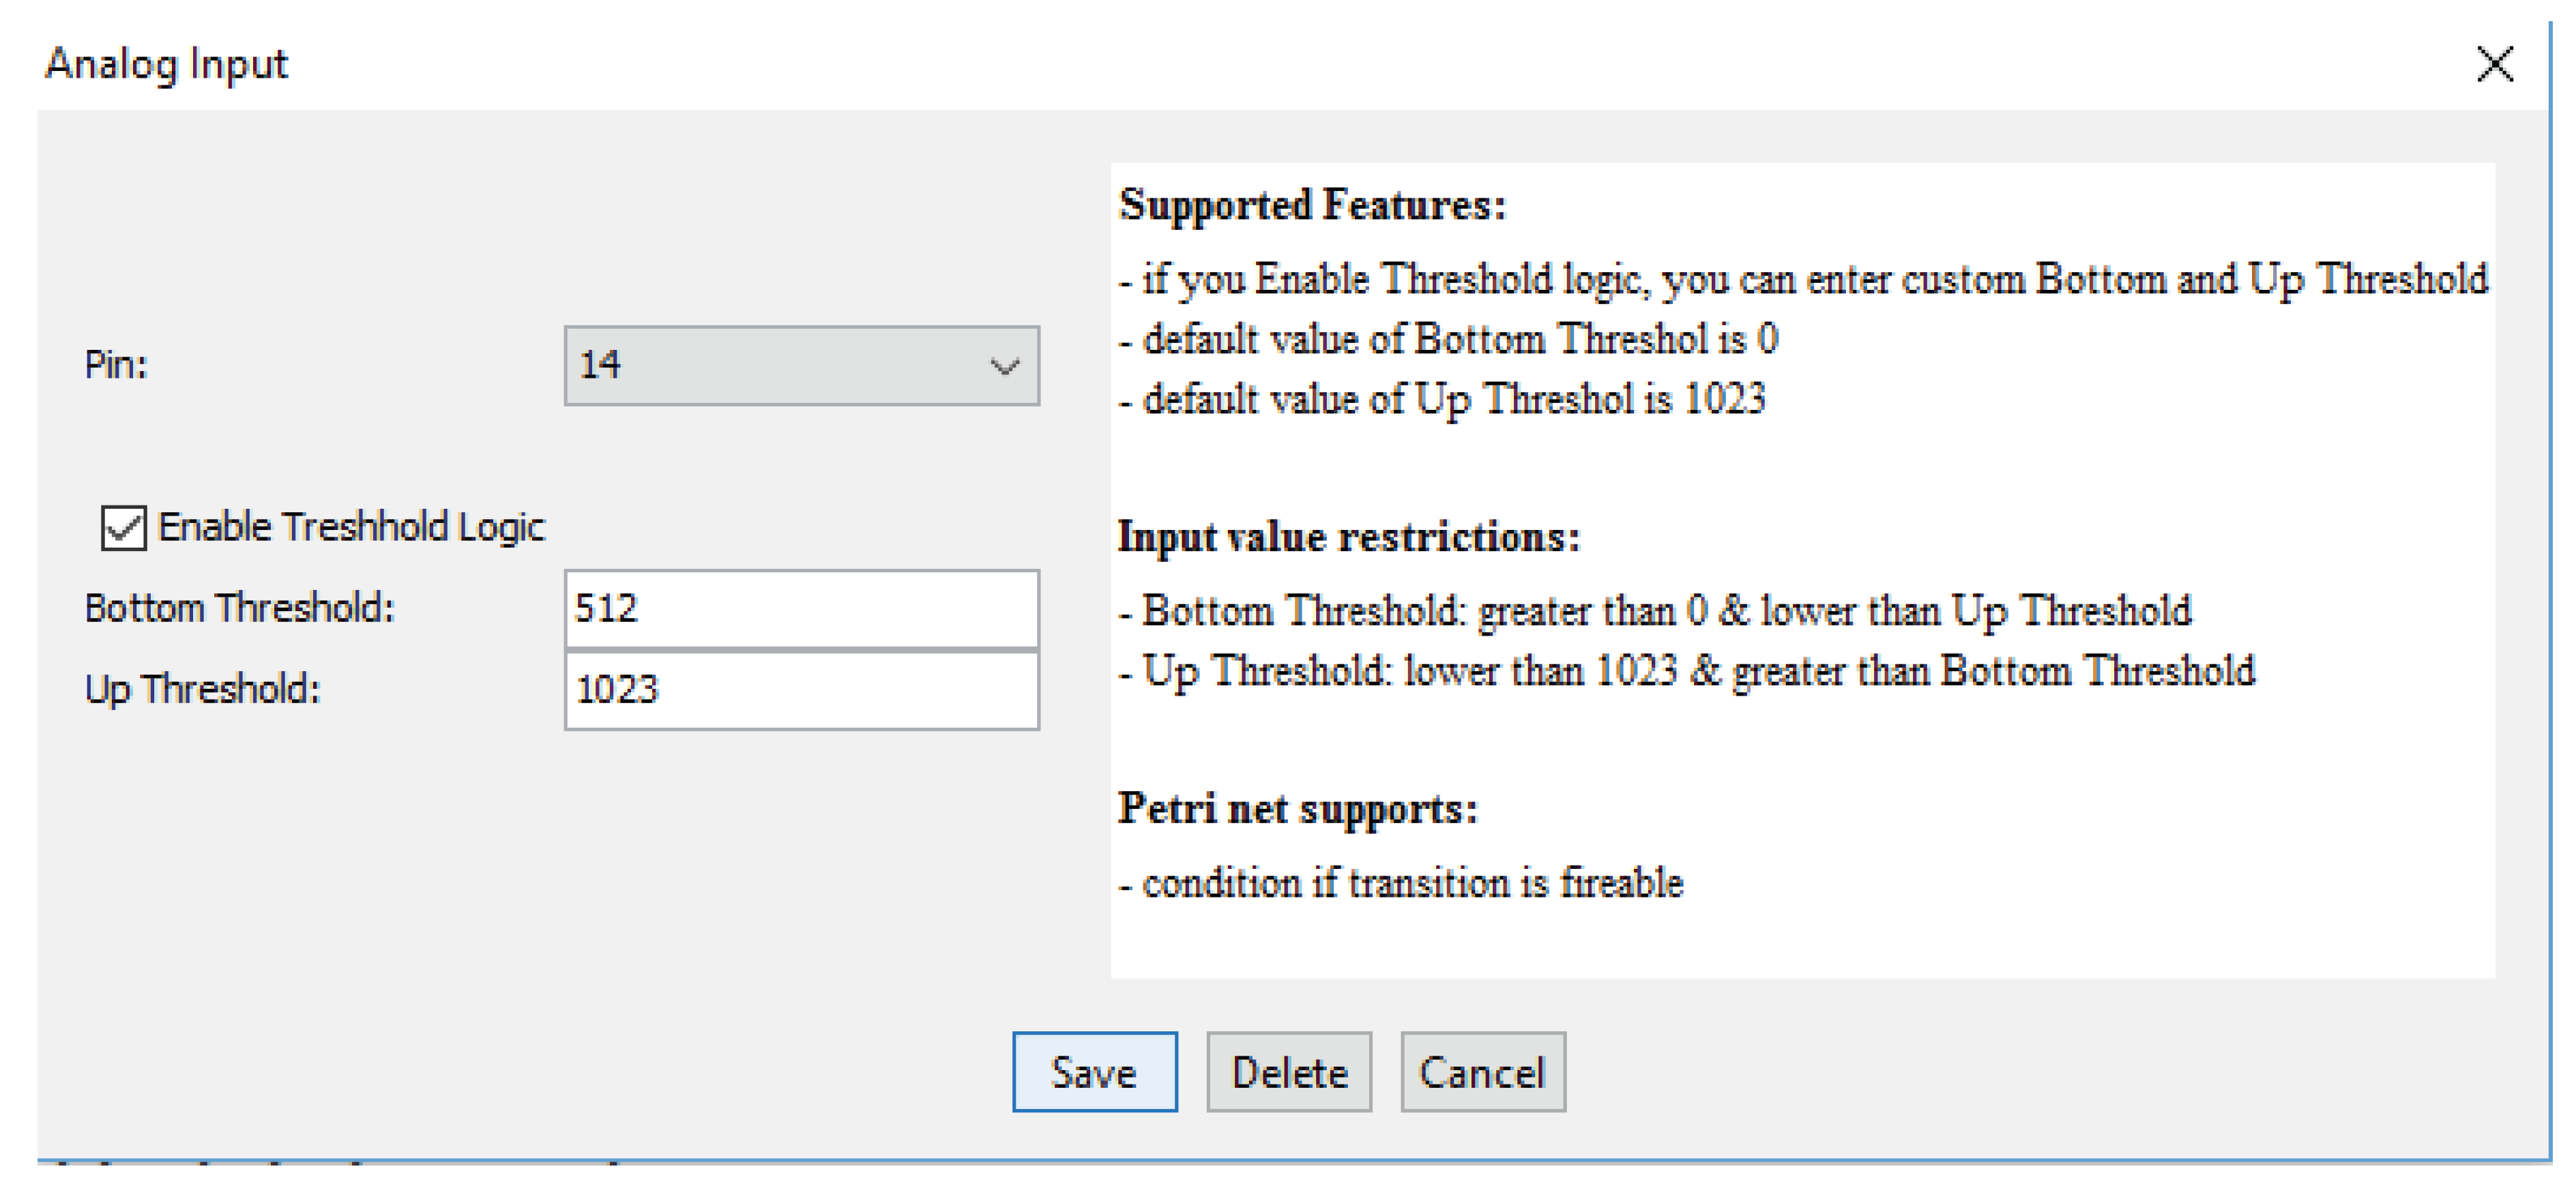The height and width of the screenshot is (1186, 2576).
Task: Click the Up Threshold: label
Action: [202, 690]
